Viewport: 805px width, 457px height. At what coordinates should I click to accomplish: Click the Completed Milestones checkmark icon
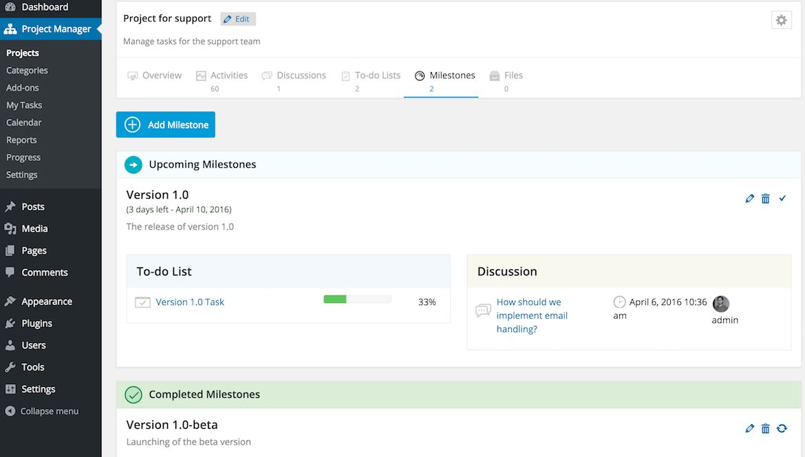tap(133, 395)
